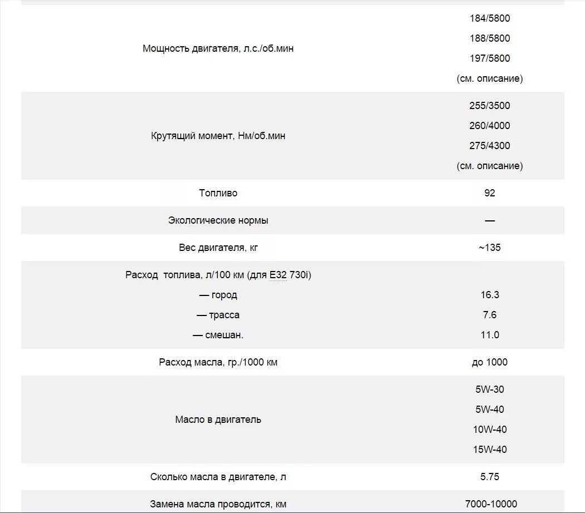Select the 275/4300 torque value
Image resolution: width=585 pixels, height=513 pixels.
click(490, 146)
